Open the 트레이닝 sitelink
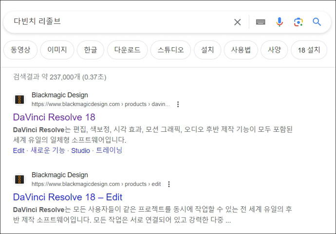Image resolution: width=336 pixels, height=234 pixels. pyautogui.click(x=109, y=150)
